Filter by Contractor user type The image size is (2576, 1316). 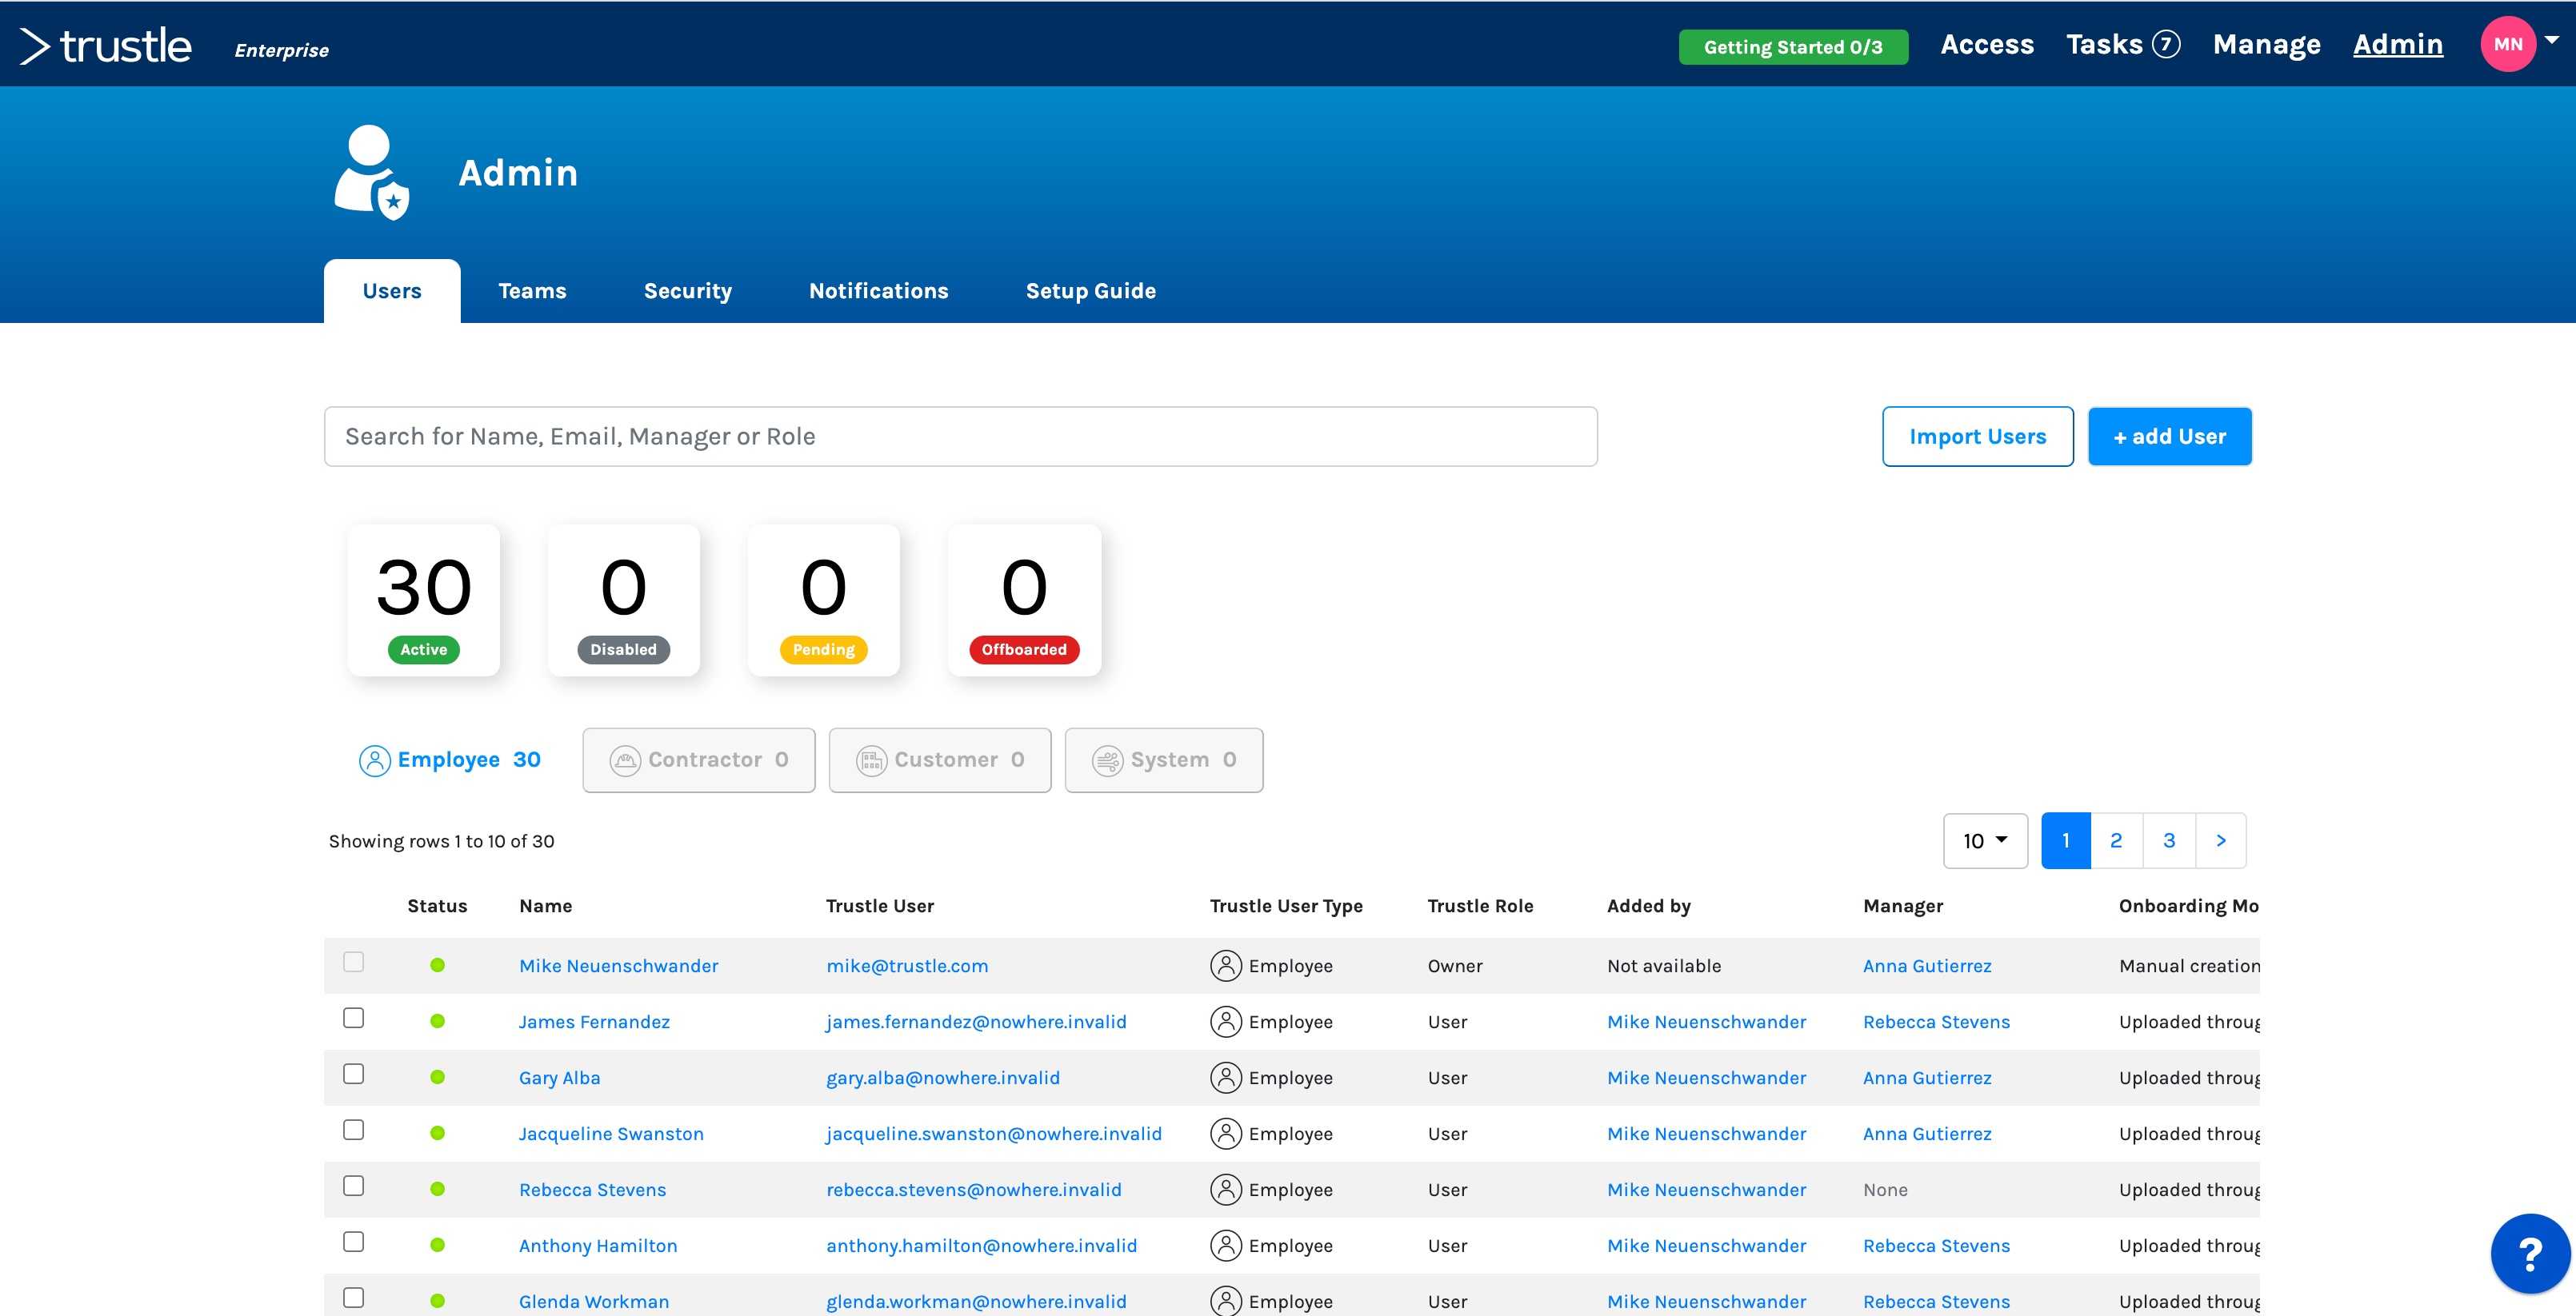click(x=699, y=760)
